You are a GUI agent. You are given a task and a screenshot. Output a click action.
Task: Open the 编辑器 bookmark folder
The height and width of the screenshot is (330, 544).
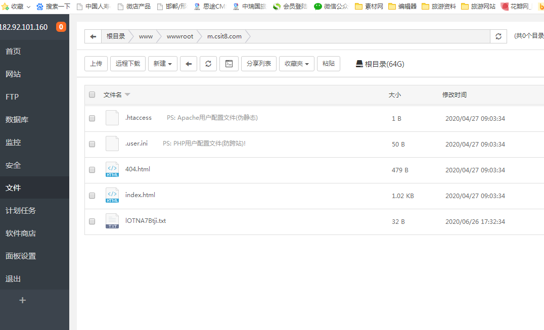tap(402, 7)
